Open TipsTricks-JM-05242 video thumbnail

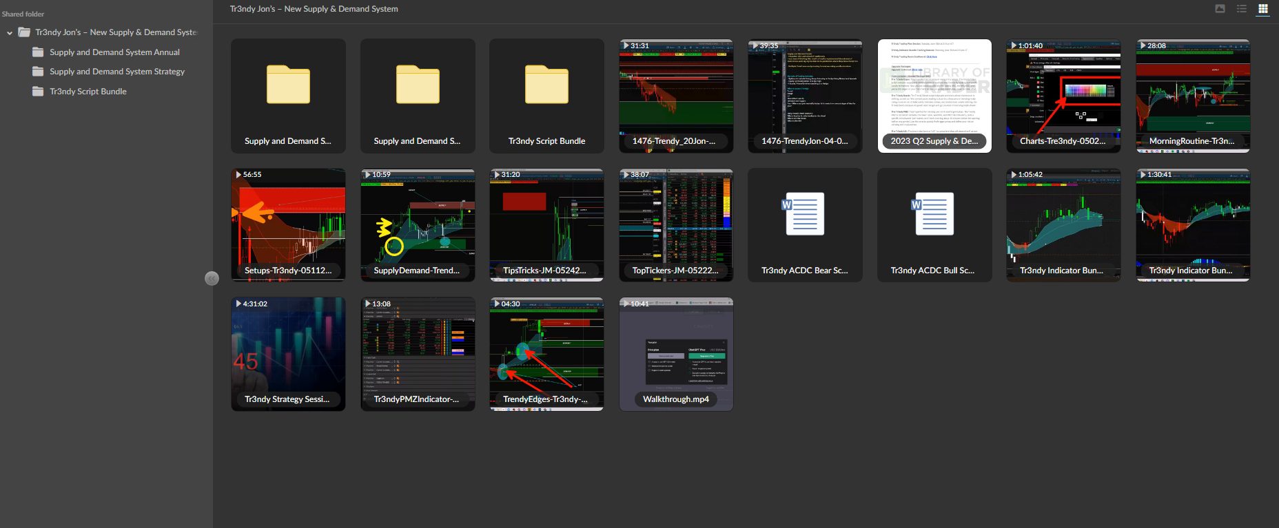(546, 225)
